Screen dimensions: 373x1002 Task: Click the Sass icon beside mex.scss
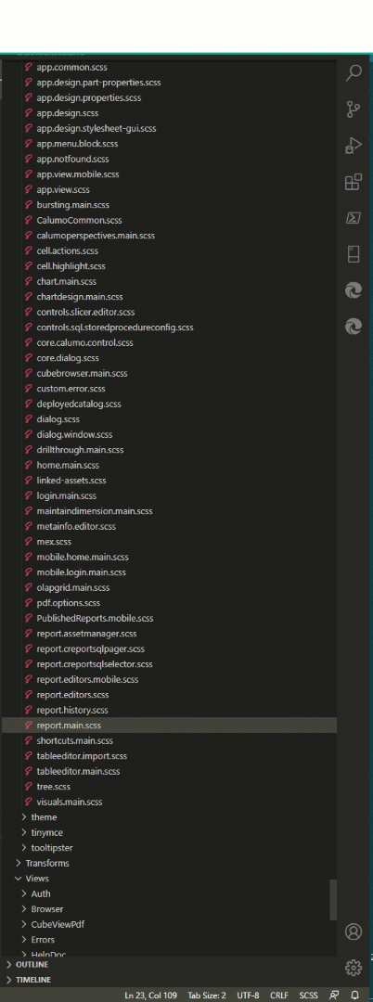coord(28,541)
